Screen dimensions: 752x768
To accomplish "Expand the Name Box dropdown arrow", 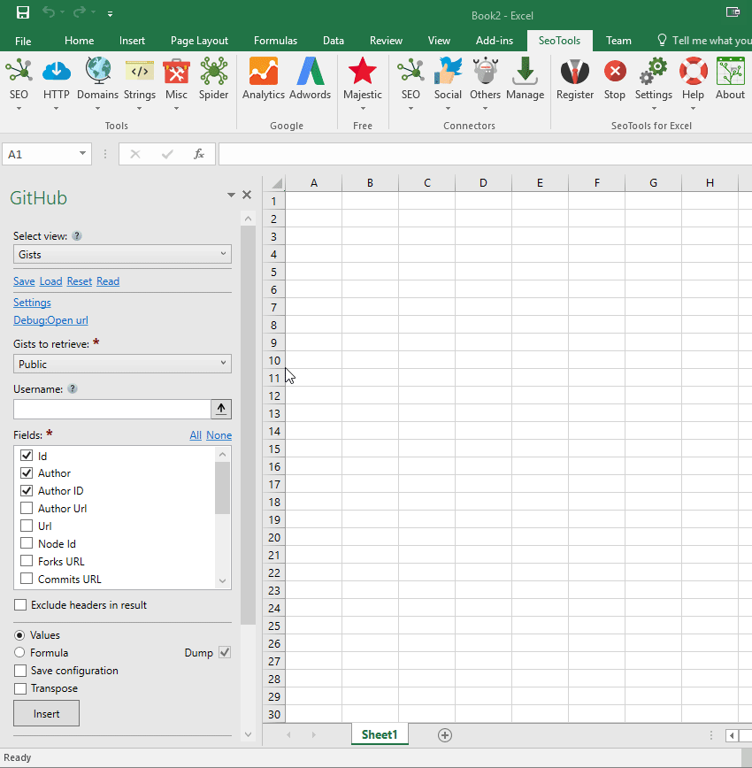I will pyautogui.click(x=82, y=154).
